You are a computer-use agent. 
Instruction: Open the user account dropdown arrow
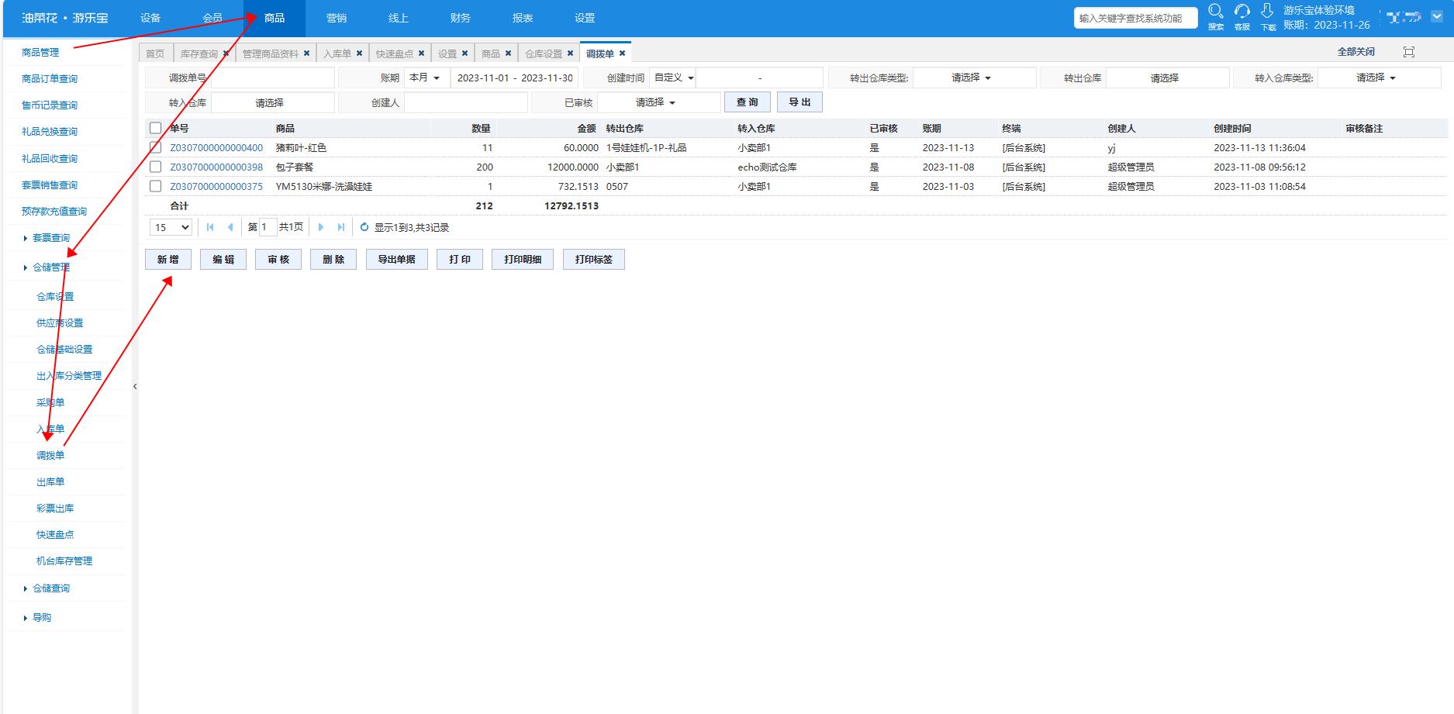point(1437,16)
